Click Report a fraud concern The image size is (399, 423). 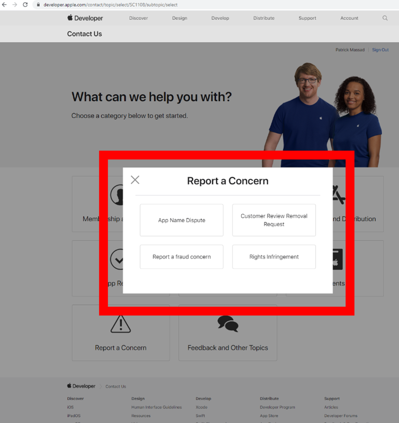coord(181,257)
